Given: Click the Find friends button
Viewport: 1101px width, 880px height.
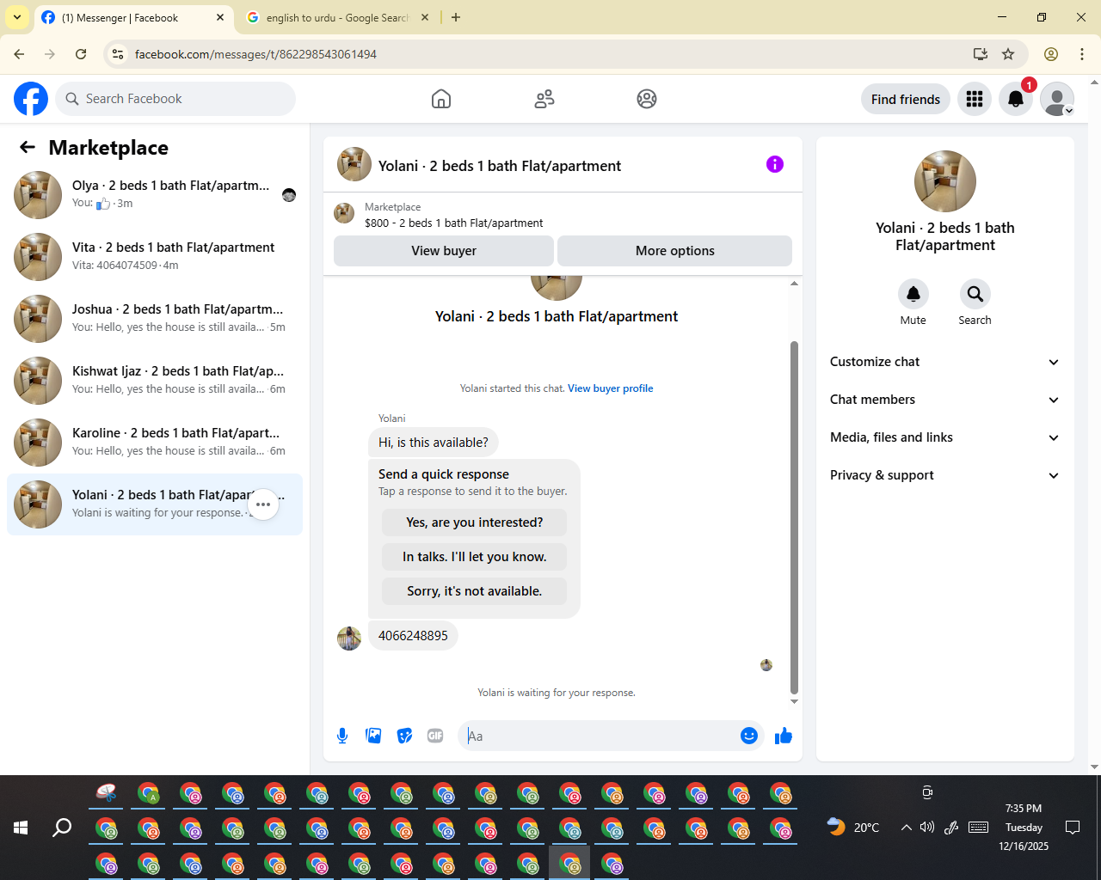Looking at the screenshot, I should (x=906, y=99).
